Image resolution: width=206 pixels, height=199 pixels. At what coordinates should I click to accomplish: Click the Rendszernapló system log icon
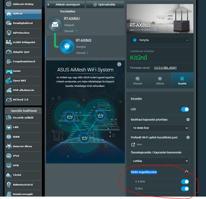click(x=9, y=194)
